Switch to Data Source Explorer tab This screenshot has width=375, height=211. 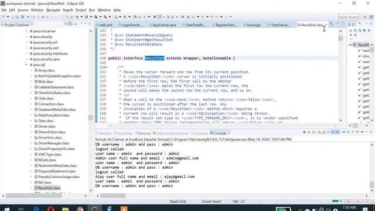[x=171, y=134]
